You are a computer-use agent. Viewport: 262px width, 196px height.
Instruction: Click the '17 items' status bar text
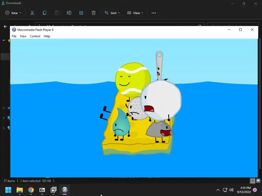9,181
